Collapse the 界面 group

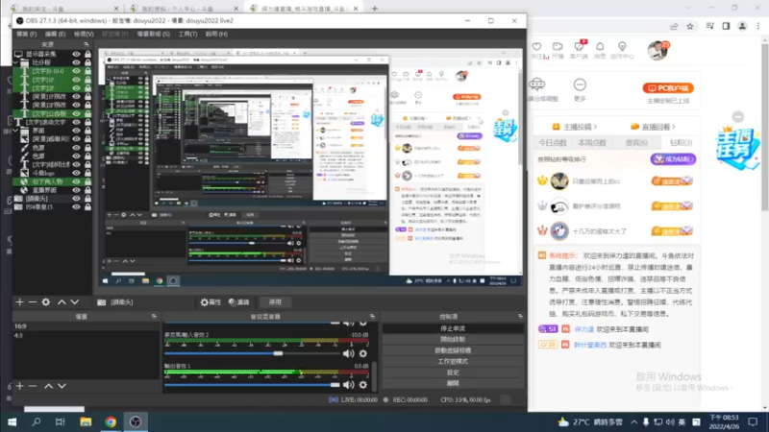[x=15, y=131]
